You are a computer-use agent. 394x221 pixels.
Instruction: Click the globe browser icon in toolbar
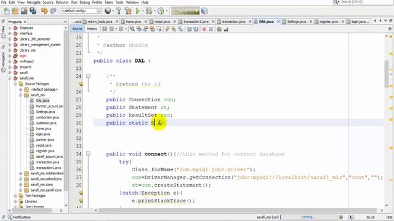coord(108,11)
